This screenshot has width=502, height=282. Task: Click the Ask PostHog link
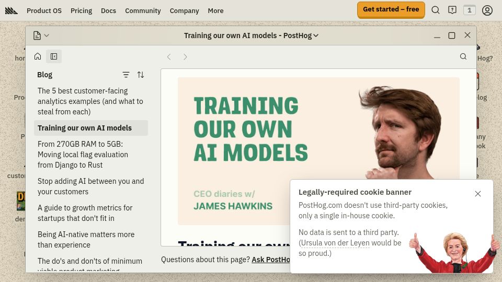[x=270, y=260]
